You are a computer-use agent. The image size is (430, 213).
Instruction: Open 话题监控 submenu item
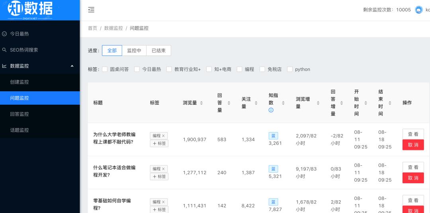coord(40,130)
